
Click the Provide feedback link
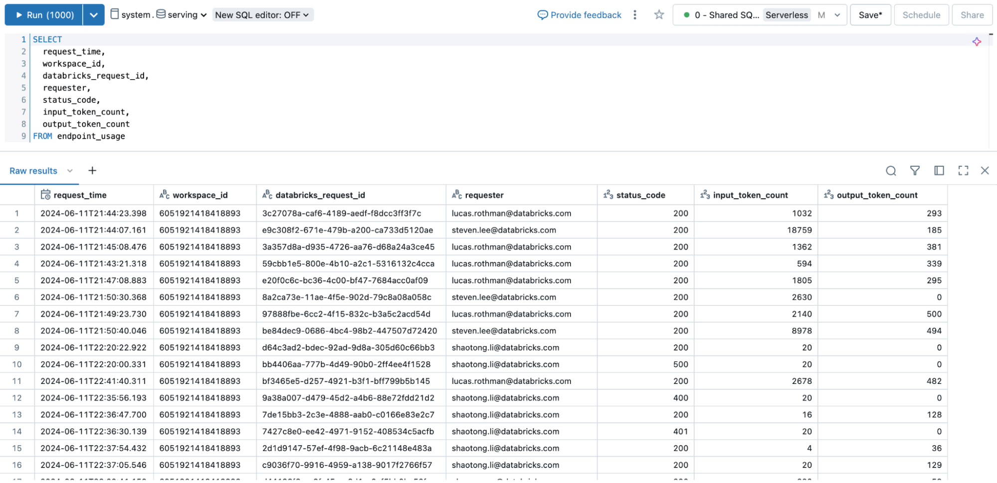click(580, 15)
